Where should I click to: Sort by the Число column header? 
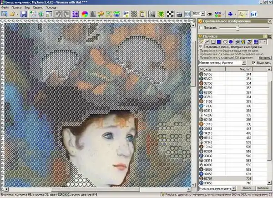[239, 69]
